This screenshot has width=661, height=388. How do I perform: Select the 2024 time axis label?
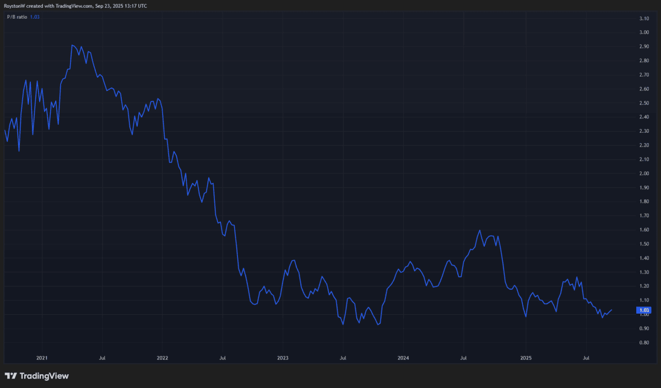[403, 358]
